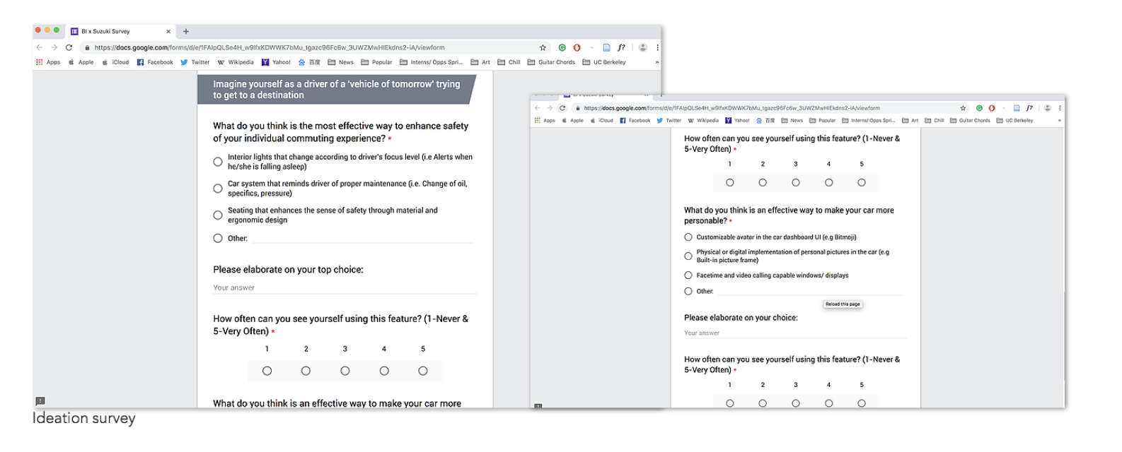
Task: Click Grammarly extension icon in left window
Action: [562, 47]
